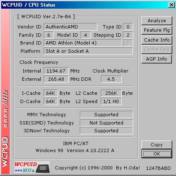Viewport: 176px width, 176px height.
Task: Click the SSE(SIMD) Technology label
Action: [x=46, y=123]
